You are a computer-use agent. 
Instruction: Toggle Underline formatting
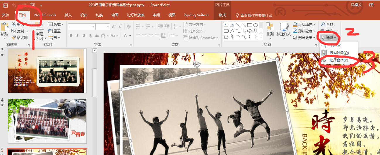click(84, 36)
